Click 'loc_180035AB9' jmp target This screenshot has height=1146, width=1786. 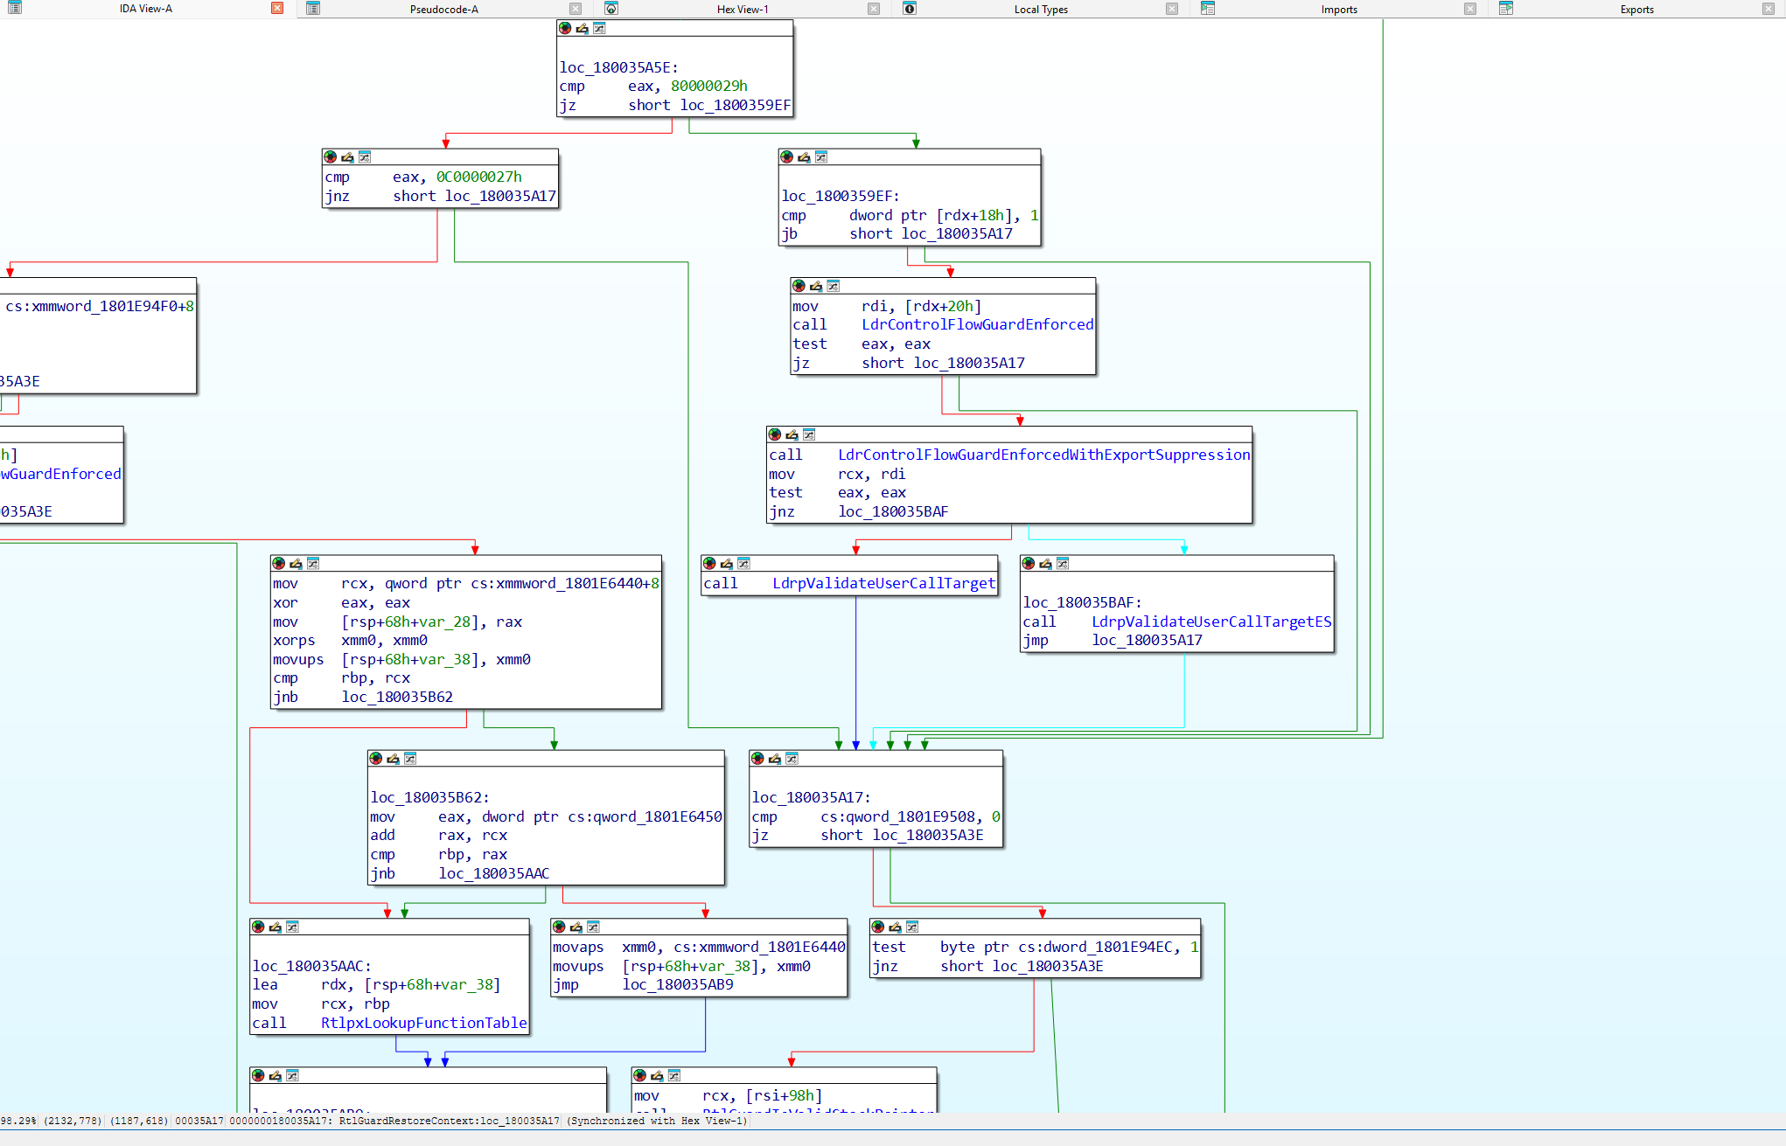[678, 984]
